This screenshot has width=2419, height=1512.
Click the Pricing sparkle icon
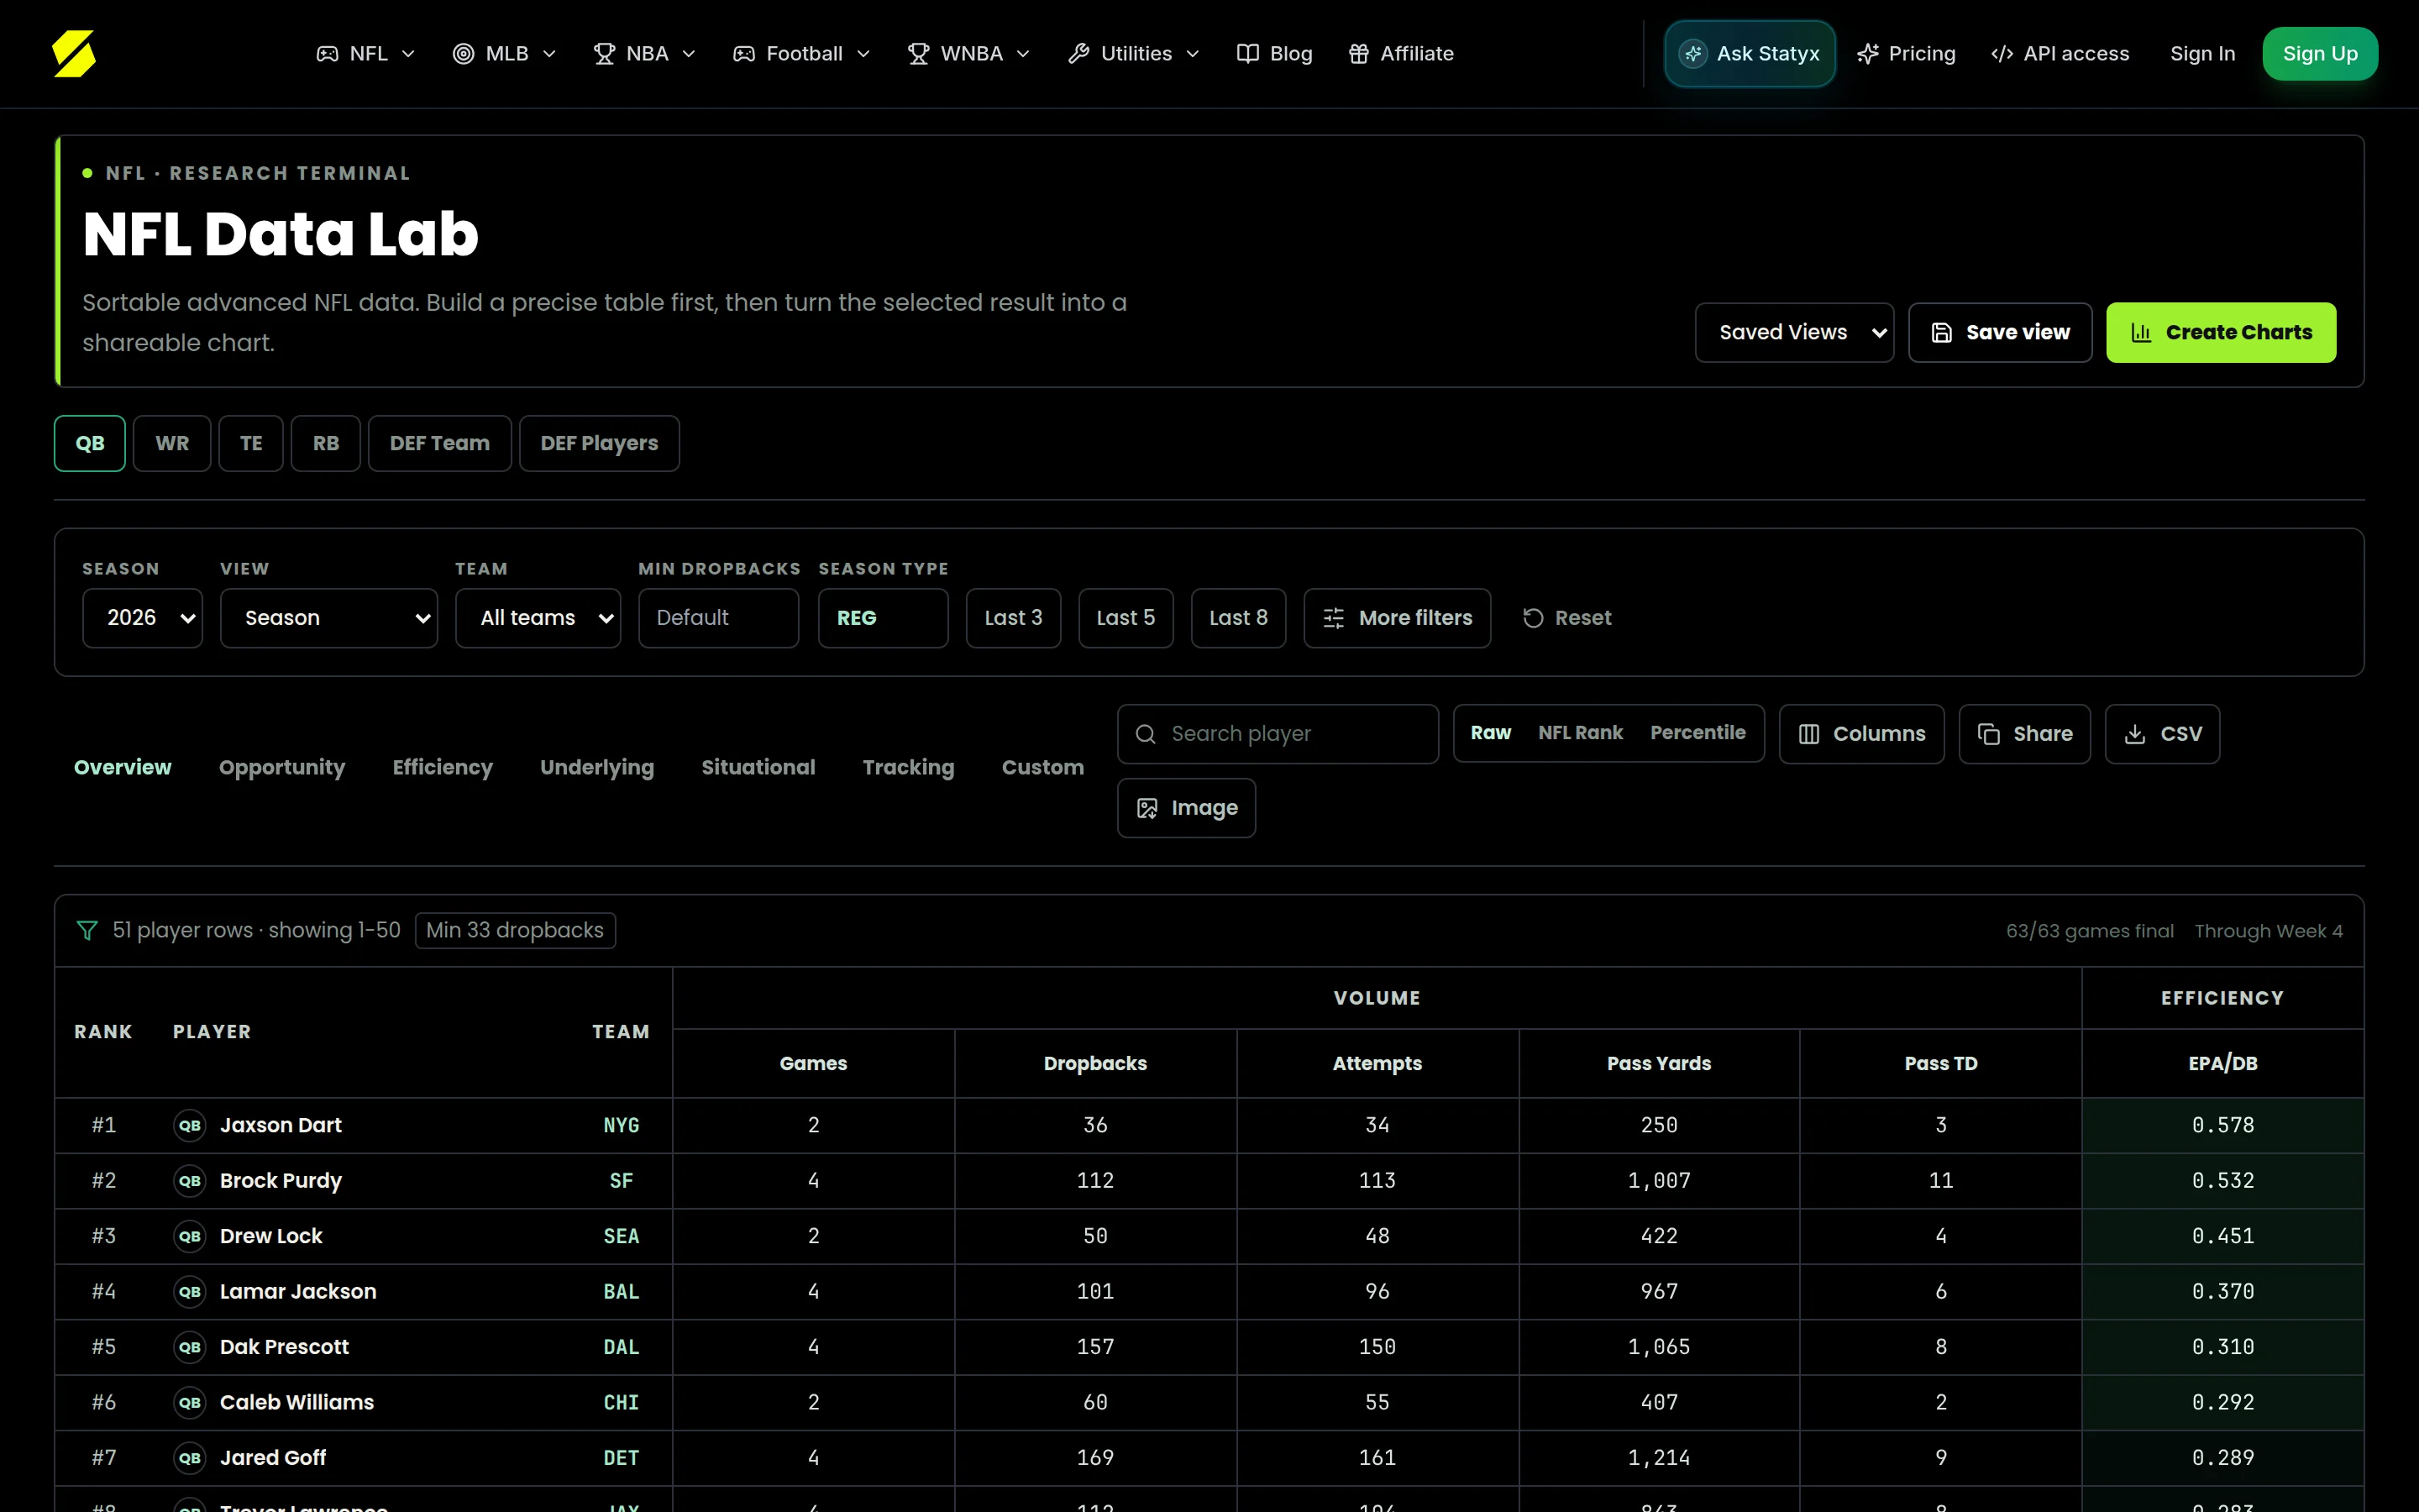pos(1867,54)
